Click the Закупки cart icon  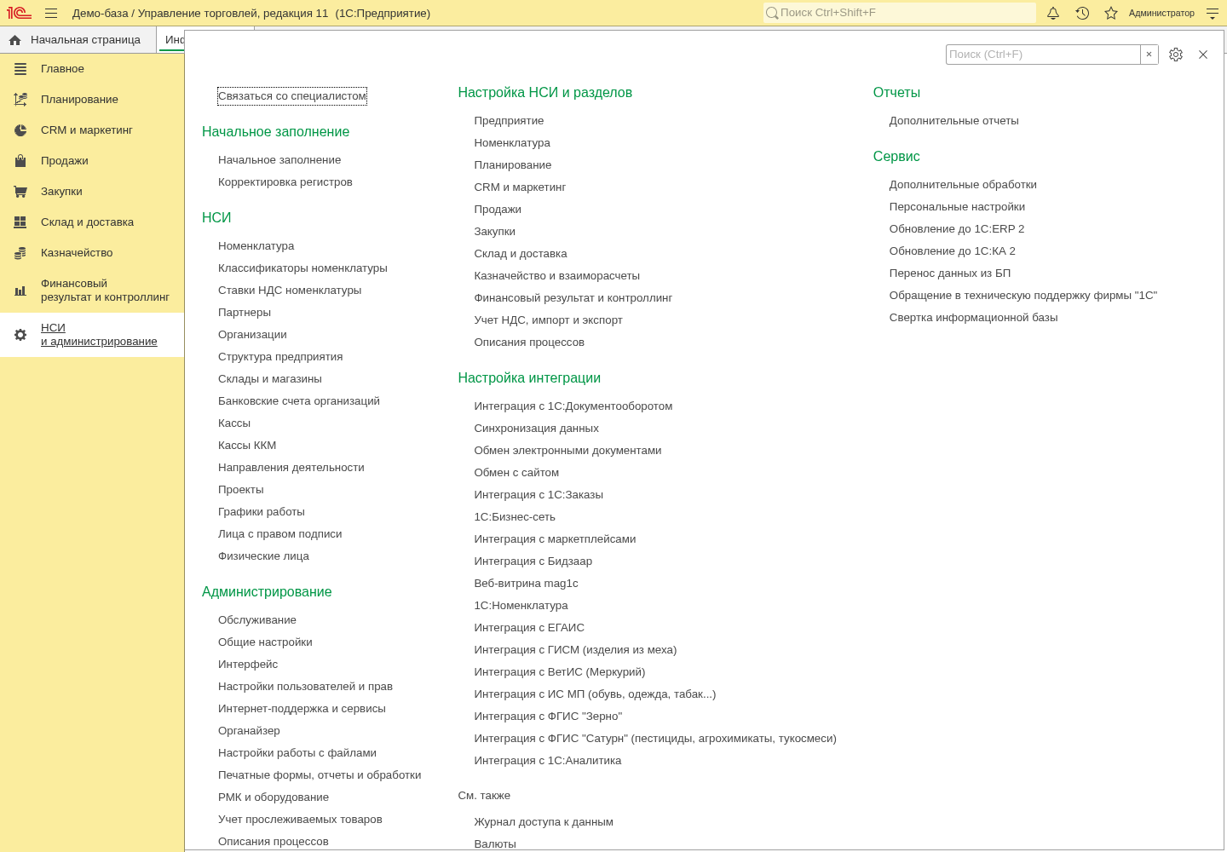(x=20, y=192)
